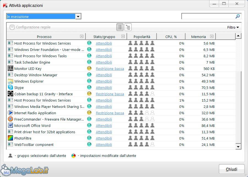248x177 pixels.
Task: Click the Microsoft Office Word icon
Action: [x=10, y=126]
